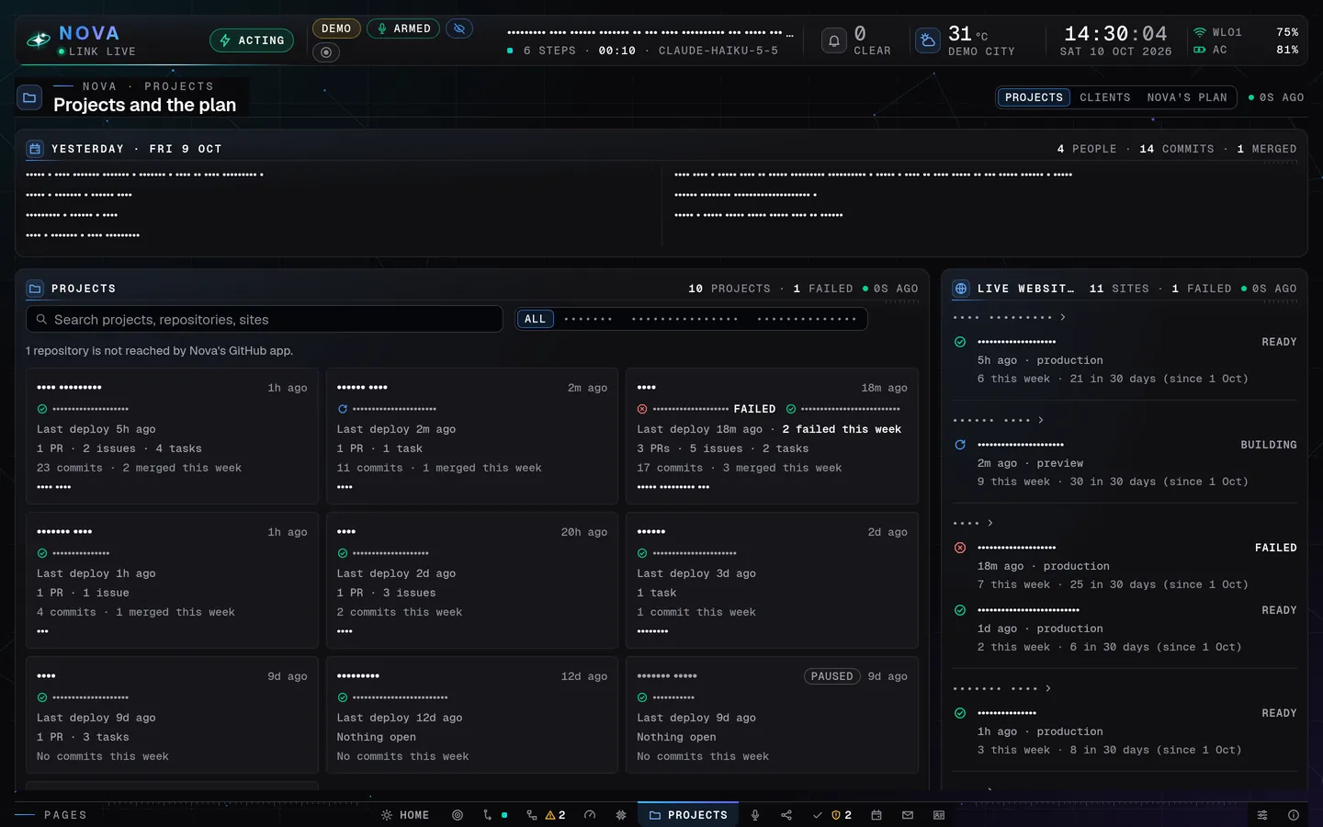Toggle the record circle button below DEMO

pos(326,52)
